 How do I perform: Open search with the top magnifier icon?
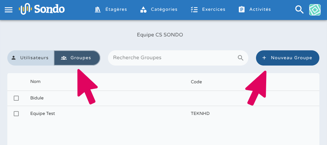click(x=299, y=9)
